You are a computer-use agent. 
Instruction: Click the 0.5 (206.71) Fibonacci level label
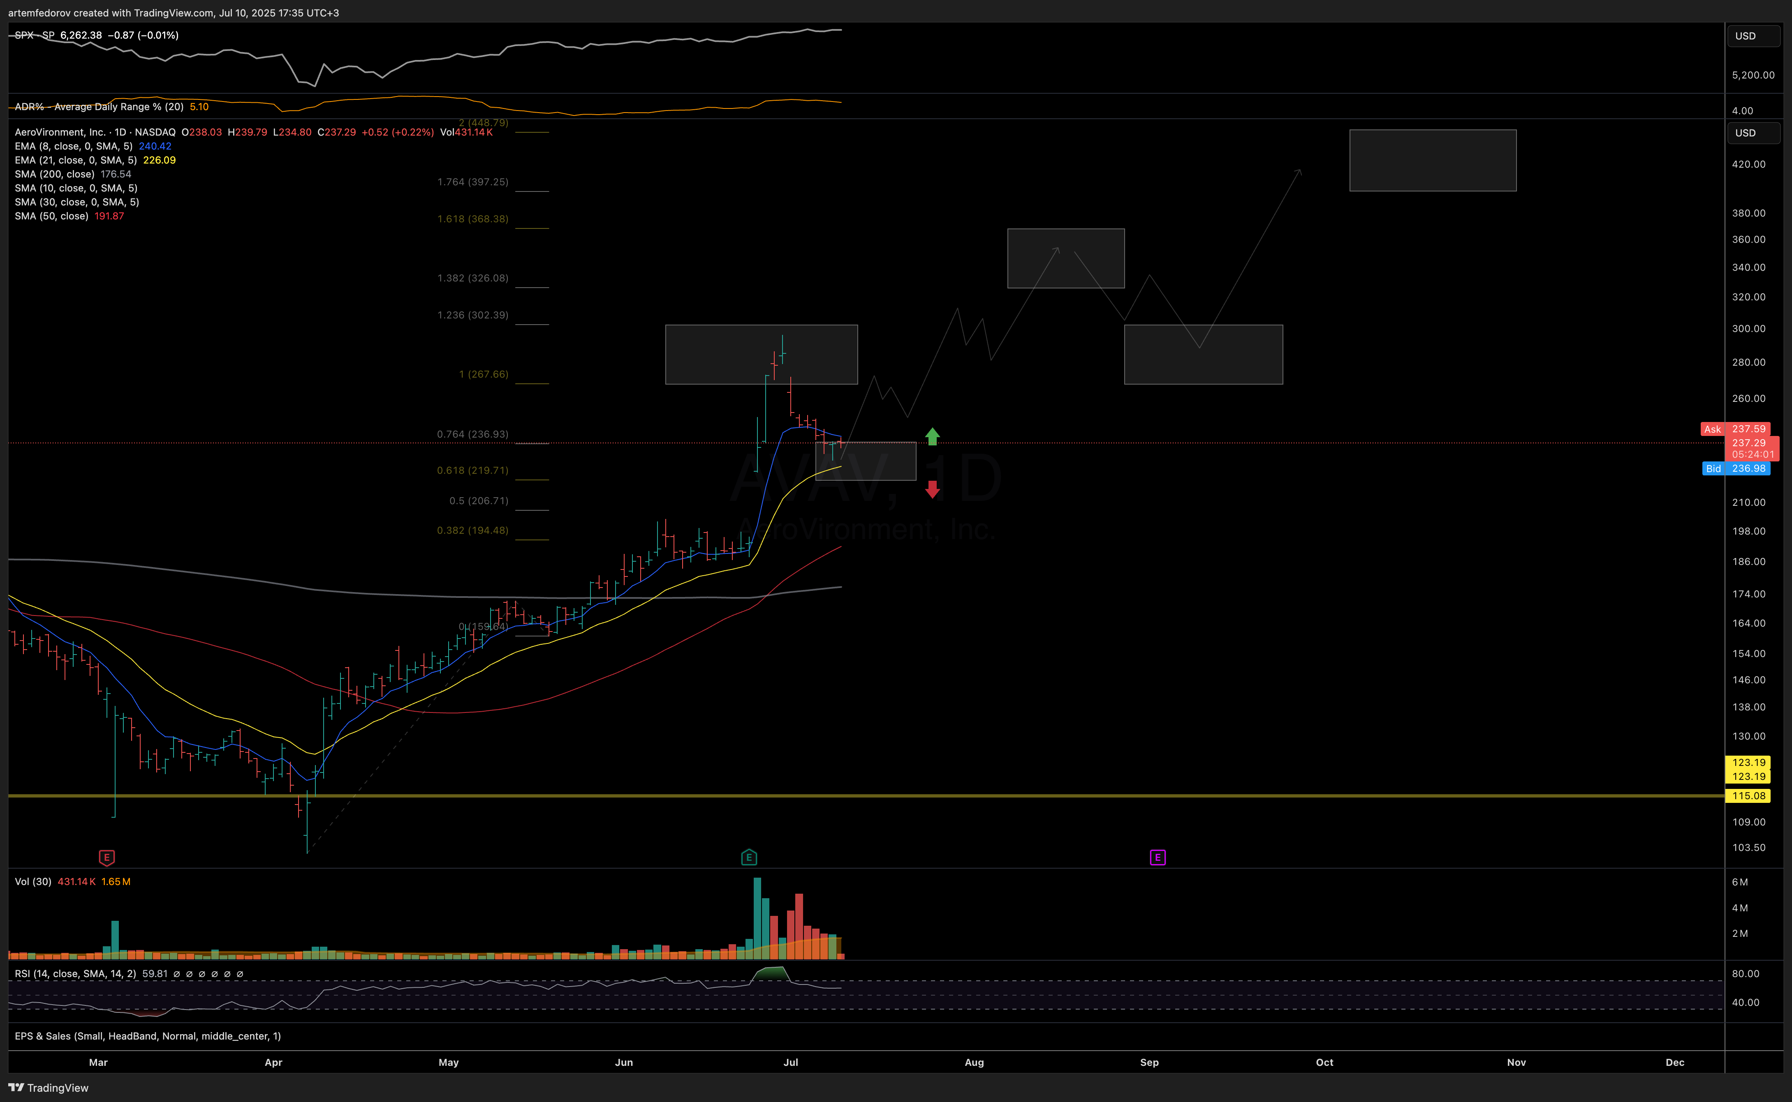(x=479, y=501)
